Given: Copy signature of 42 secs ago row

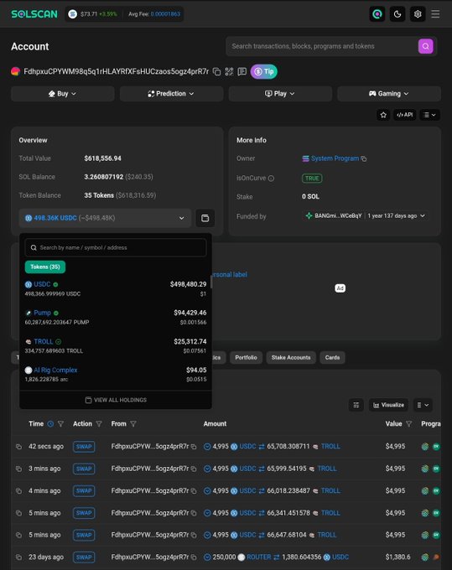Looking at the screenshot, I should click(18, 447).
